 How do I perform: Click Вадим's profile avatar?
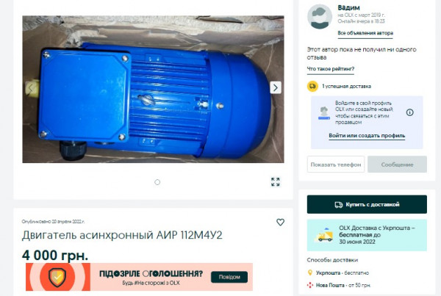[x=320, y=17]
